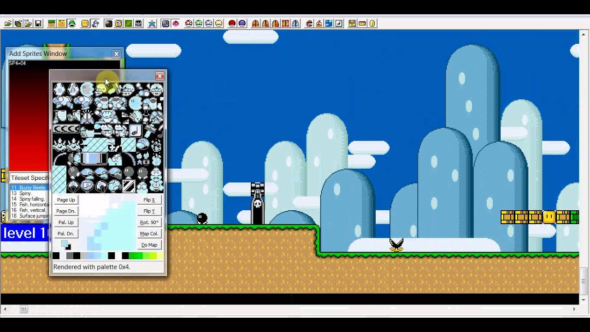Select the arrow conveyor tile in tile editor
Image resolution: width=590 pixels, height=332 pixels.
[x=66, y=129]
